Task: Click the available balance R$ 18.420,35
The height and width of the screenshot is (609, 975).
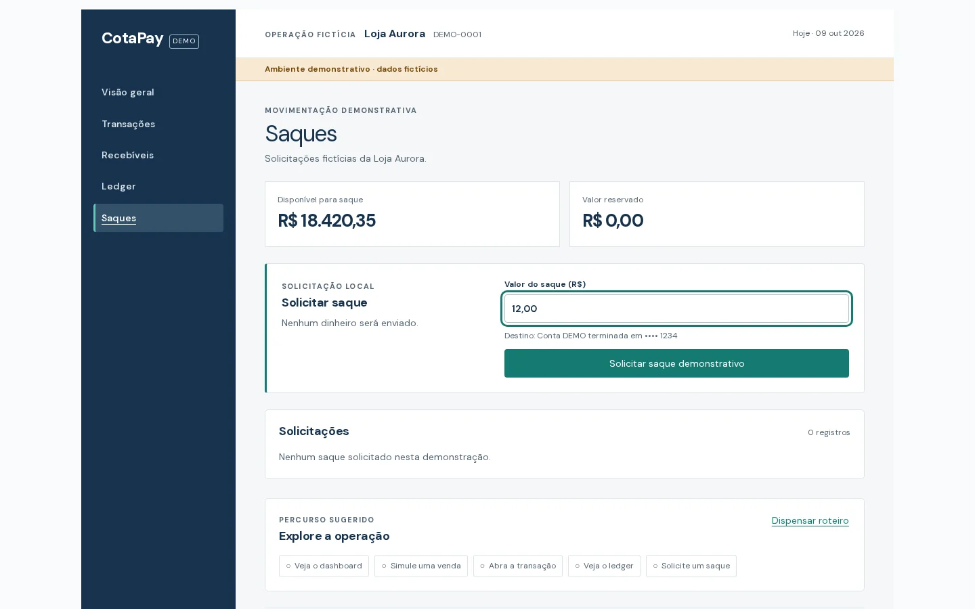Action: click(x=327, y=221)
